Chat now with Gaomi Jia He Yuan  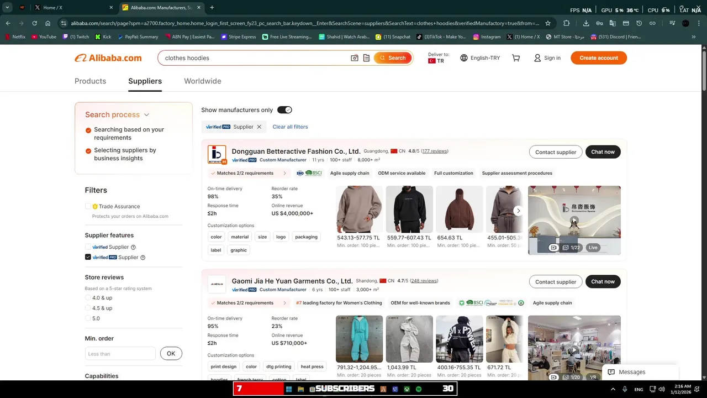(603, 281)
